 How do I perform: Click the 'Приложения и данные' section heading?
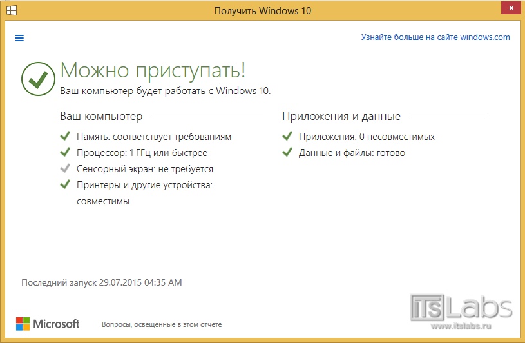341,116
